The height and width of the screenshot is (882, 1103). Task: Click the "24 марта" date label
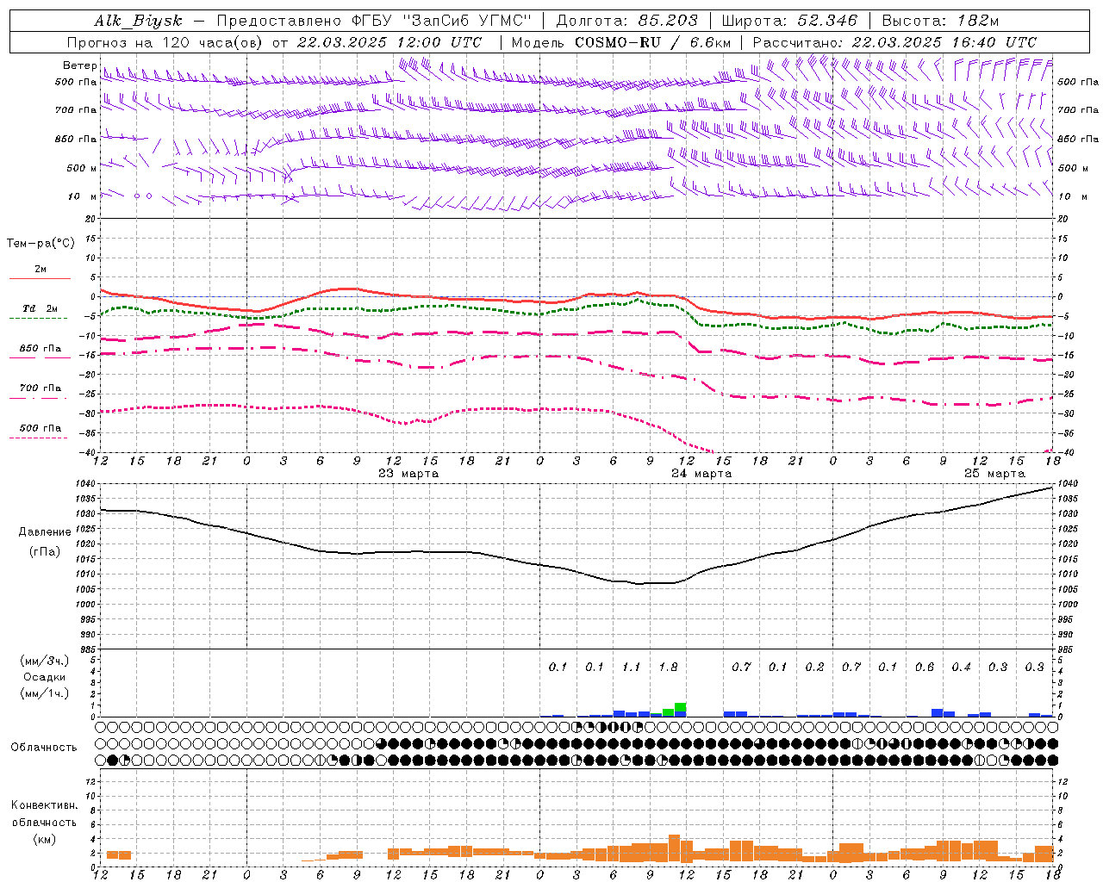tap(701, 474)
